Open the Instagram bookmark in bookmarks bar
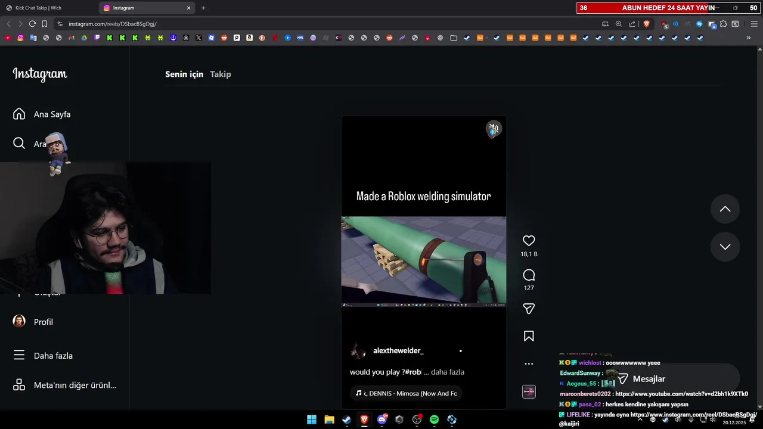 point(20,38)
